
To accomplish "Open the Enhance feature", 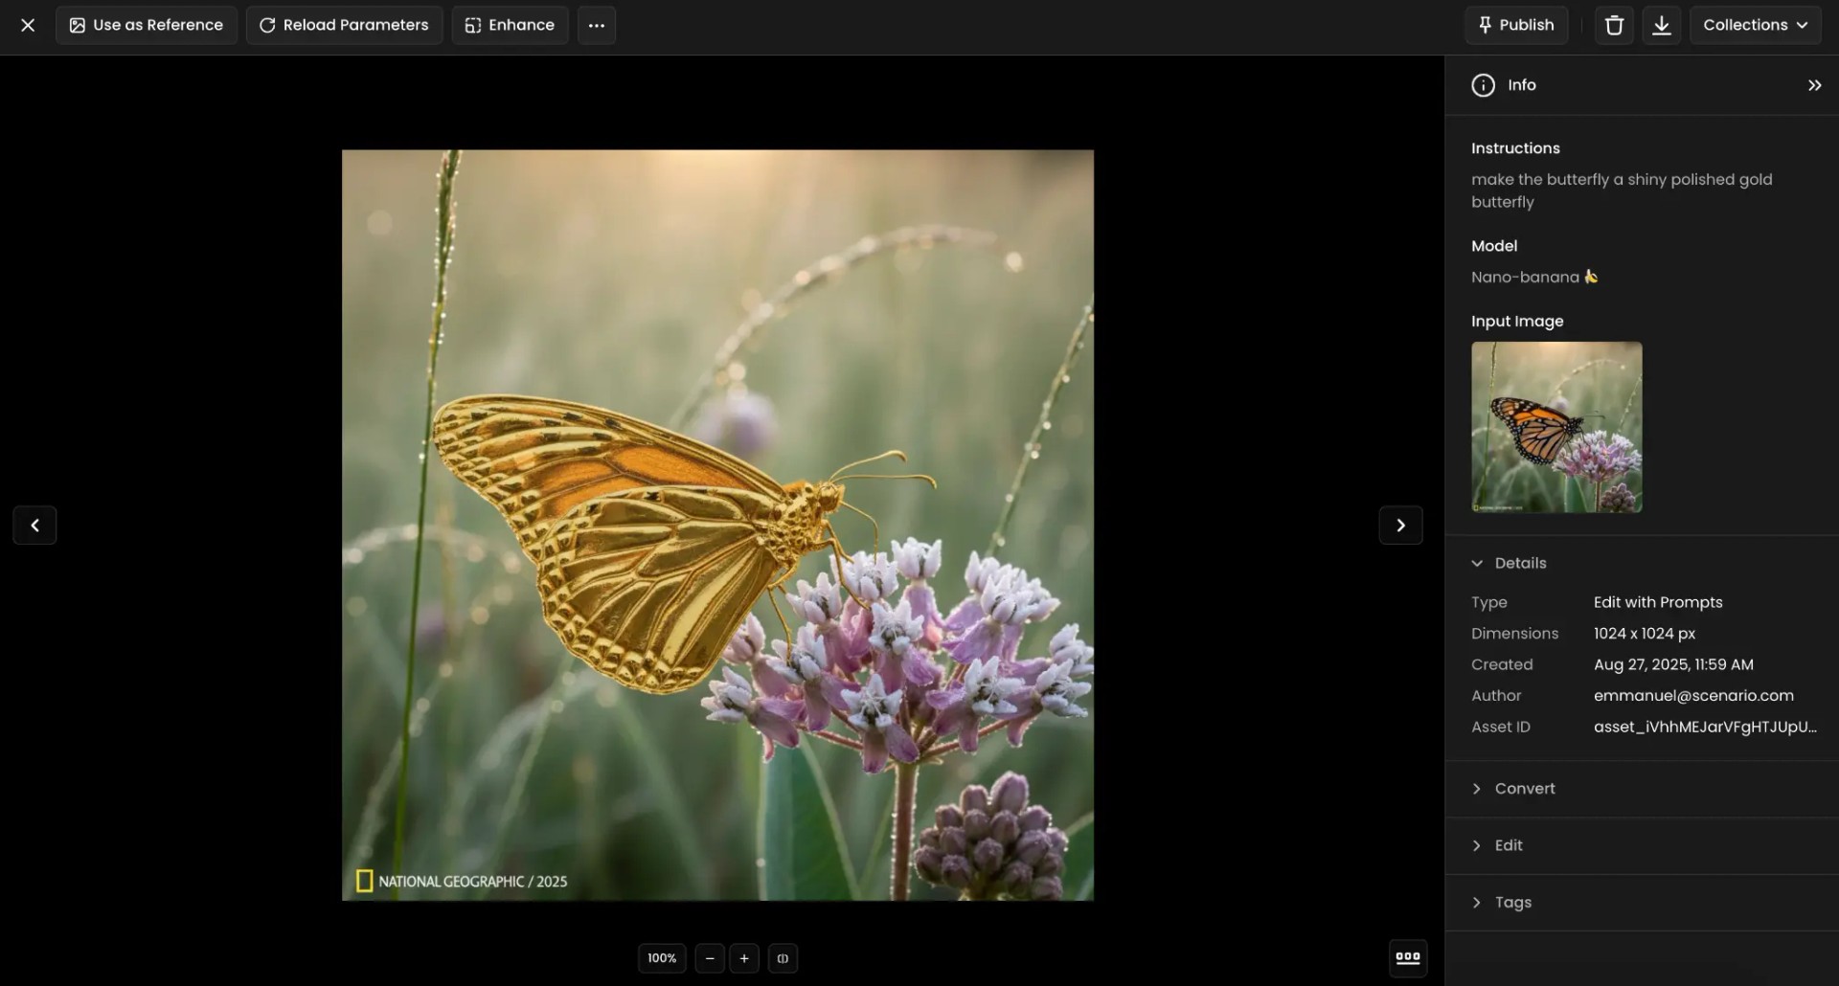I will click(473, 25).
